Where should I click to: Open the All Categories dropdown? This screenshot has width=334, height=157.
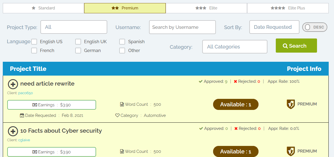tap(235, 47)
